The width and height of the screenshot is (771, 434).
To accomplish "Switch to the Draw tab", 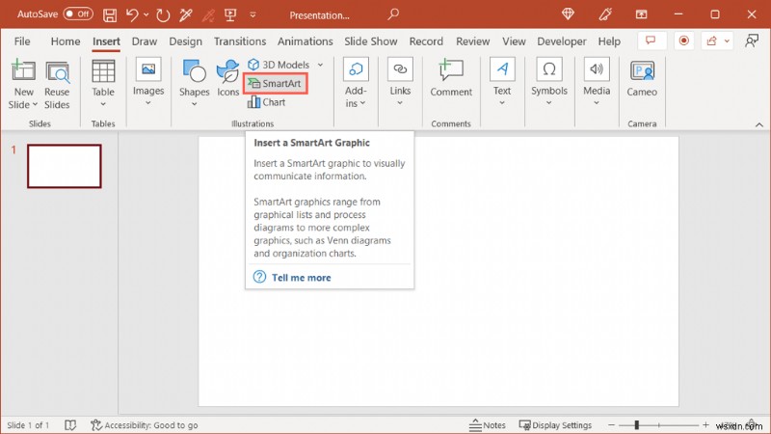I will (144, 41).
